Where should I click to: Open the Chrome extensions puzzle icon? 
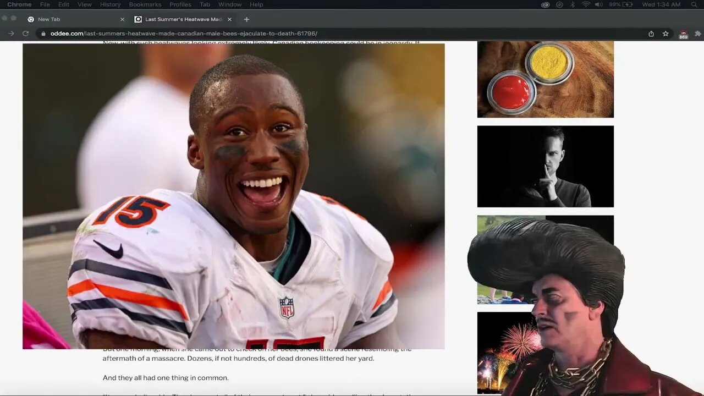(698, 34)
